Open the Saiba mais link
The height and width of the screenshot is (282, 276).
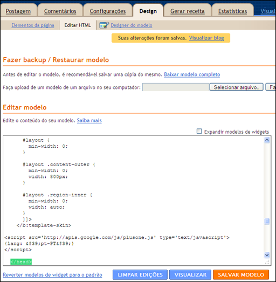pos(89,120)
